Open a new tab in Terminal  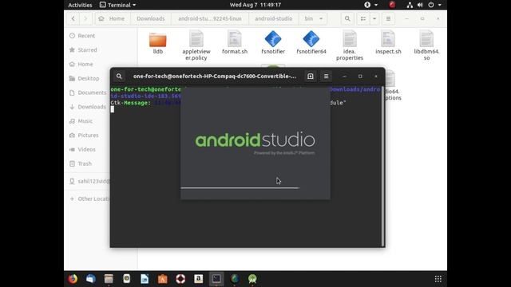311,77
